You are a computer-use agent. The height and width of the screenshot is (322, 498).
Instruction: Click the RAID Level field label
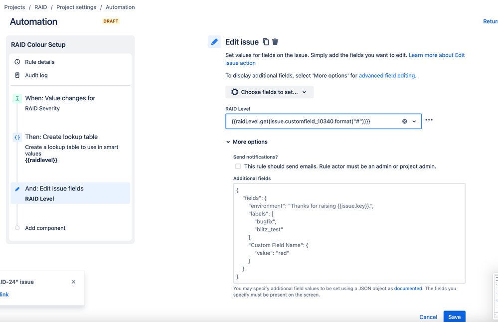(238, 109)
